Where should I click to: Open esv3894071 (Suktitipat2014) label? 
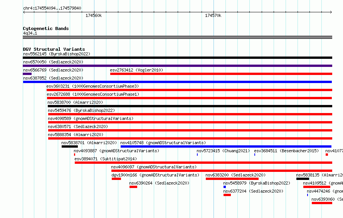point(106,159)
